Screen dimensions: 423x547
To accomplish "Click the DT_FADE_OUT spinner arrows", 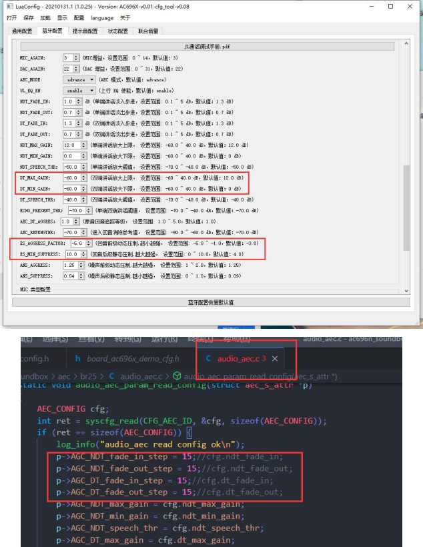I will pyautogui.click(x=79, y=134).
